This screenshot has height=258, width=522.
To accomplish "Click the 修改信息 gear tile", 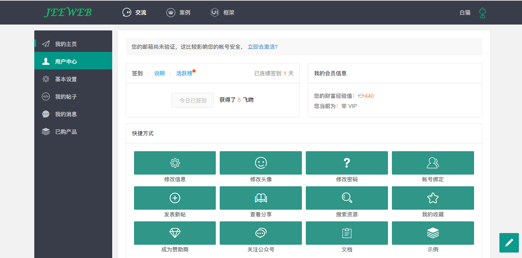I will point(175,163).
